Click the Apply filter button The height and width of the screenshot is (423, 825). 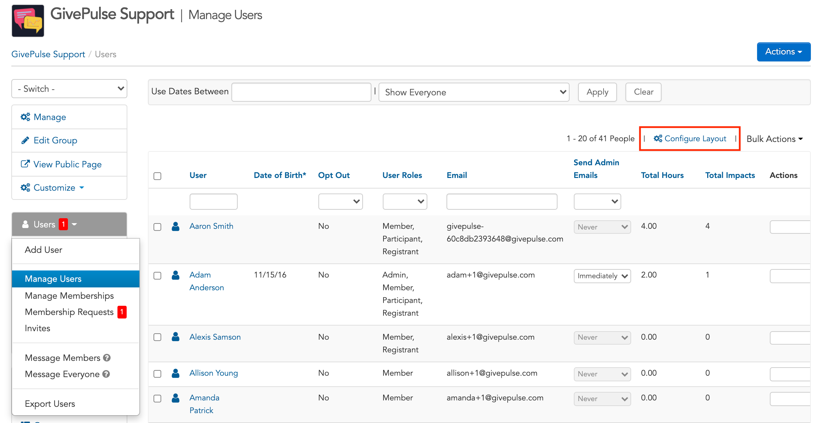tap(597, 92)
